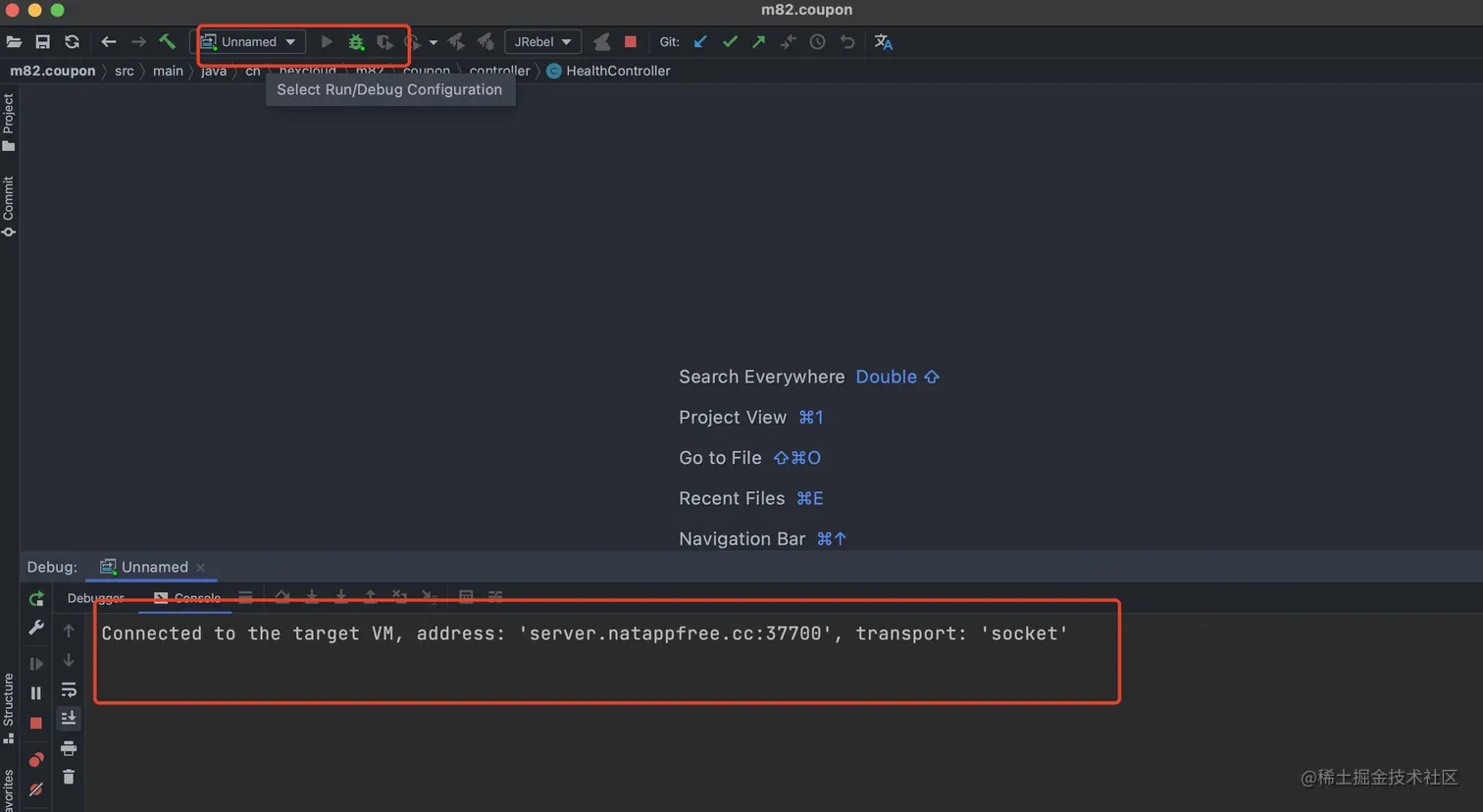This screenshot has height=812, width=1483.
Task: Click the Drop Frame debug icon
Action: [399, 597]
